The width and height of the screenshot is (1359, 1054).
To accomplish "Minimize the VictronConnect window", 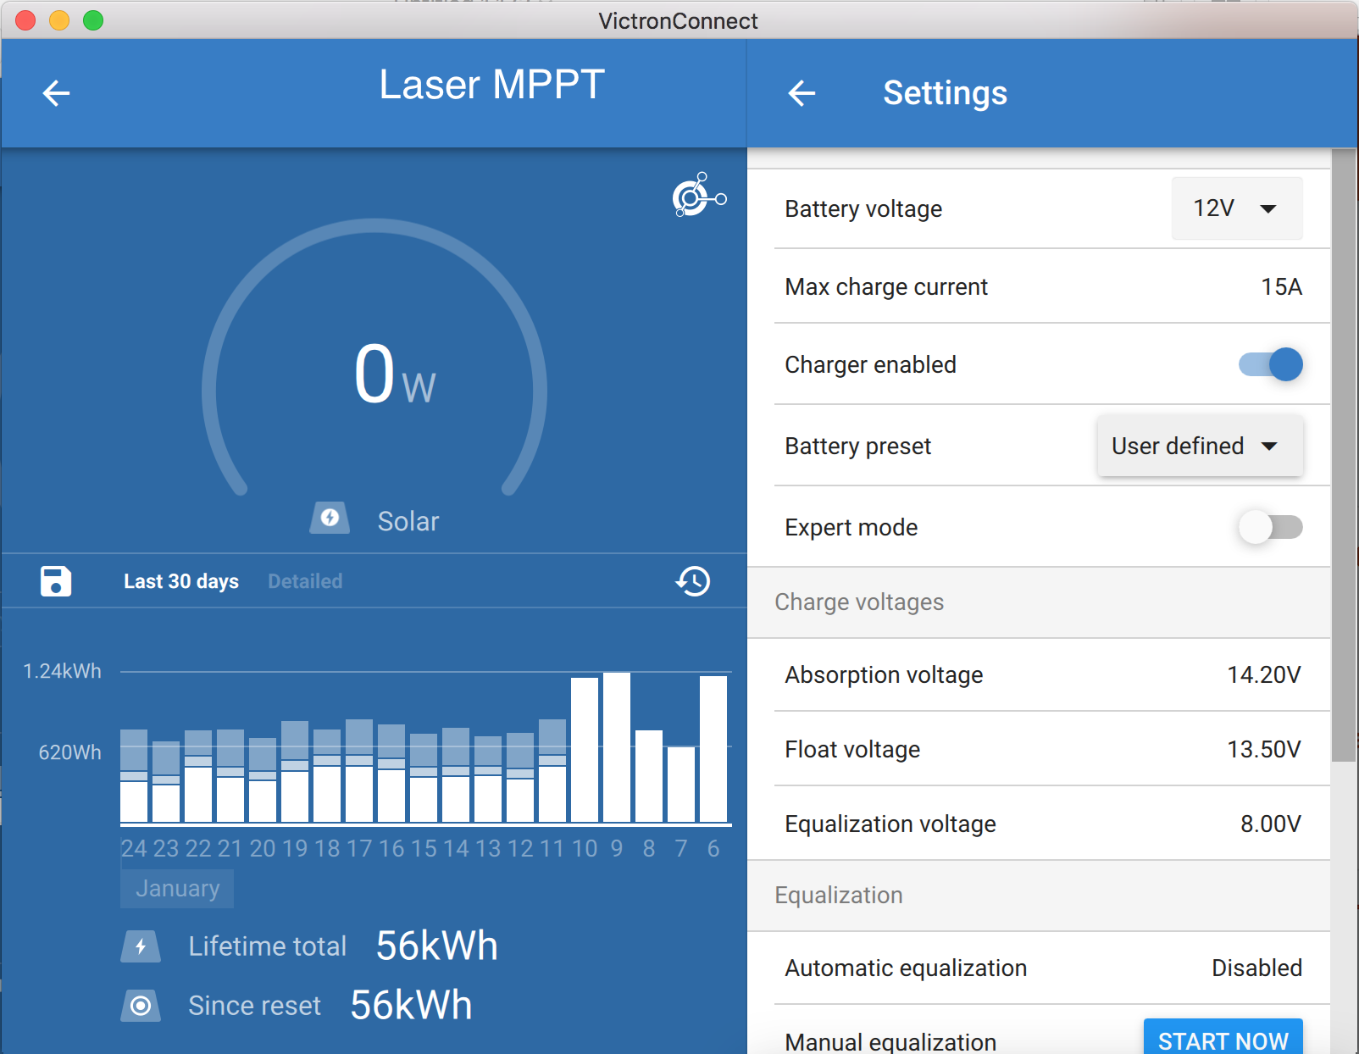I will [59, 20].
